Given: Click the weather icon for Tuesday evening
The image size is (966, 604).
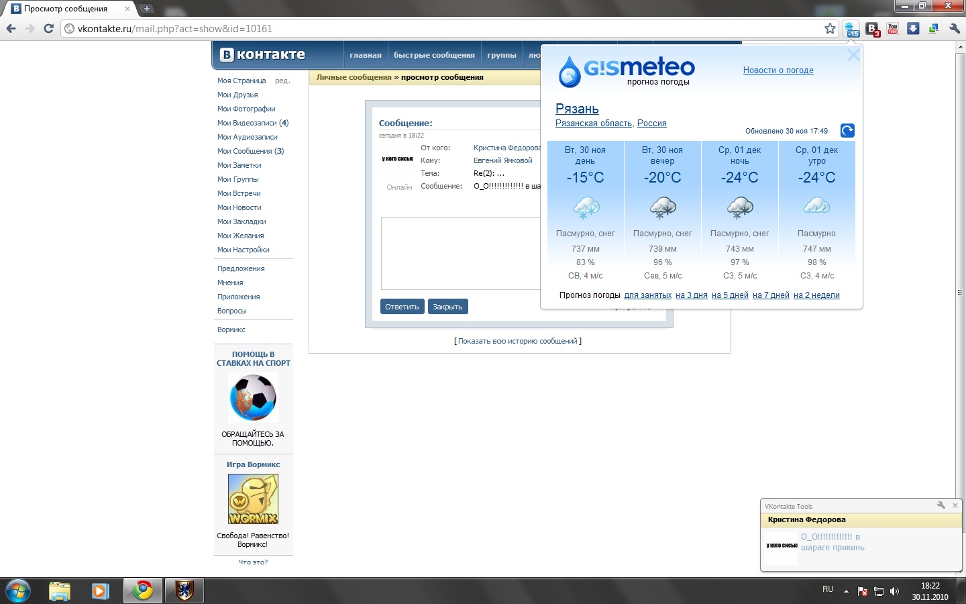Looking at the screenshot, I should tap(663, 207).
